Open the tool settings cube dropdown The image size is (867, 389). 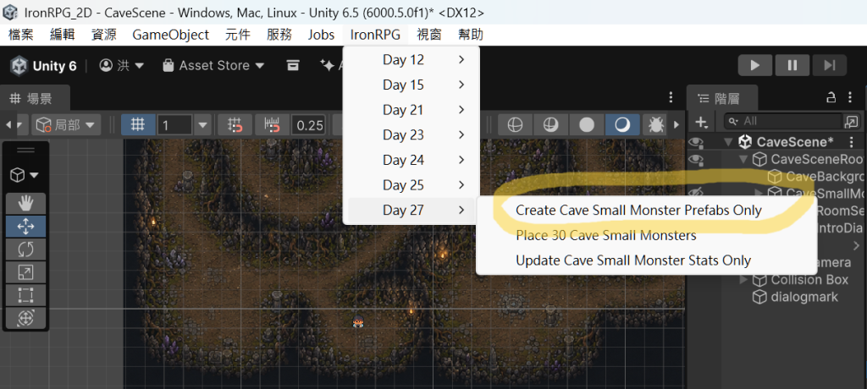pos(25,176)
